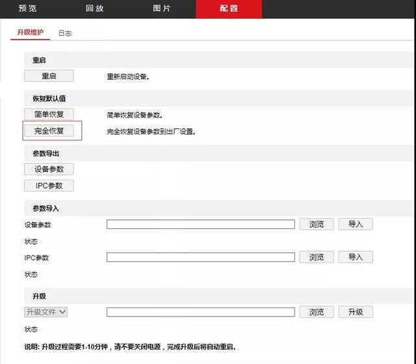The image size is (416, 364).
Task: Click 浏览 for 设备参数 import
Action: (317, 224)
